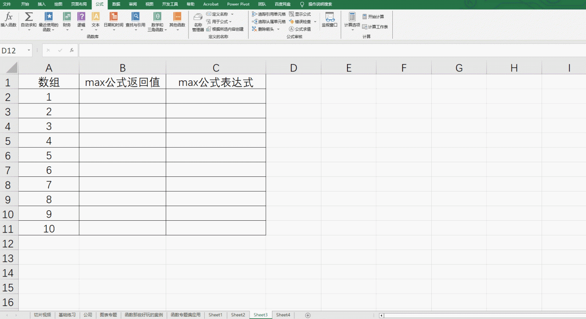
Task: Open the 开发工具 ribbon tab
Action: point(170,4)
